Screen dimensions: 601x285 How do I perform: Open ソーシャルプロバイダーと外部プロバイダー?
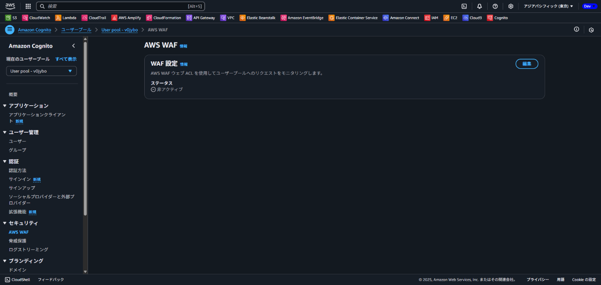[x=42, y=200]
